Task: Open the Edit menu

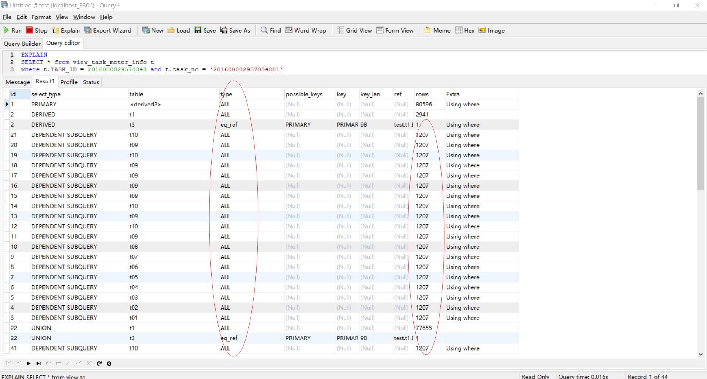Action: (21, 17)
